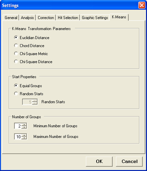Go to the Correction tab
This screenshot has height=171, width=147.
46,18
